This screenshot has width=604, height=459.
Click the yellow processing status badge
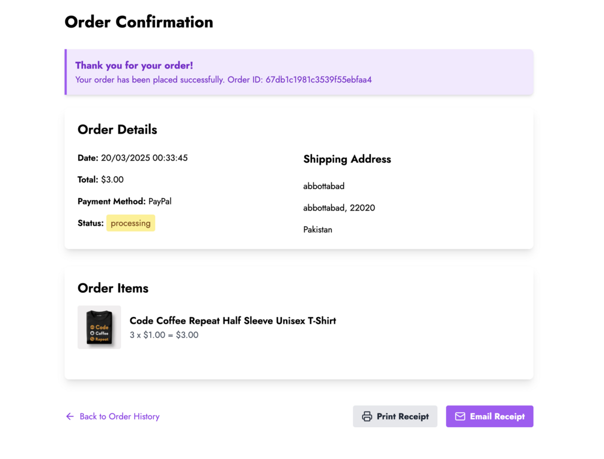(x=130, y=223)
